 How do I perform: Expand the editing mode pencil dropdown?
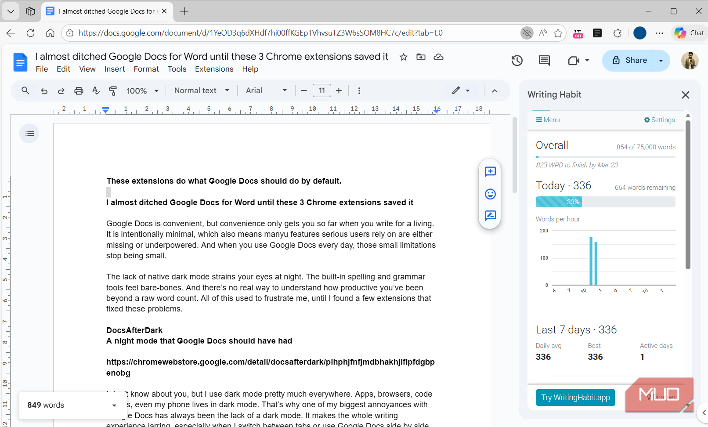pyautogui.click(x=461, y=90)
